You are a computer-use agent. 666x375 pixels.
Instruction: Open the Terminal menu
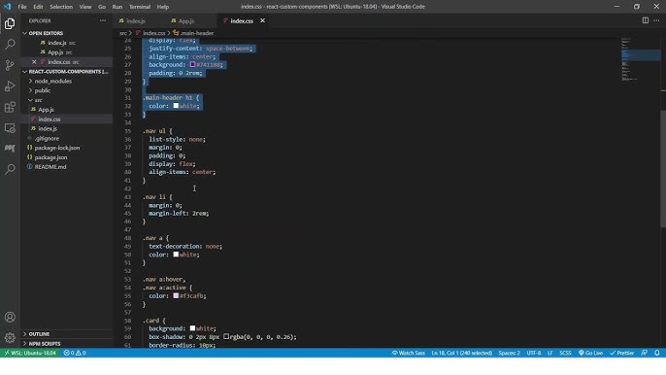pyautogui.click(x=140, y=7)
